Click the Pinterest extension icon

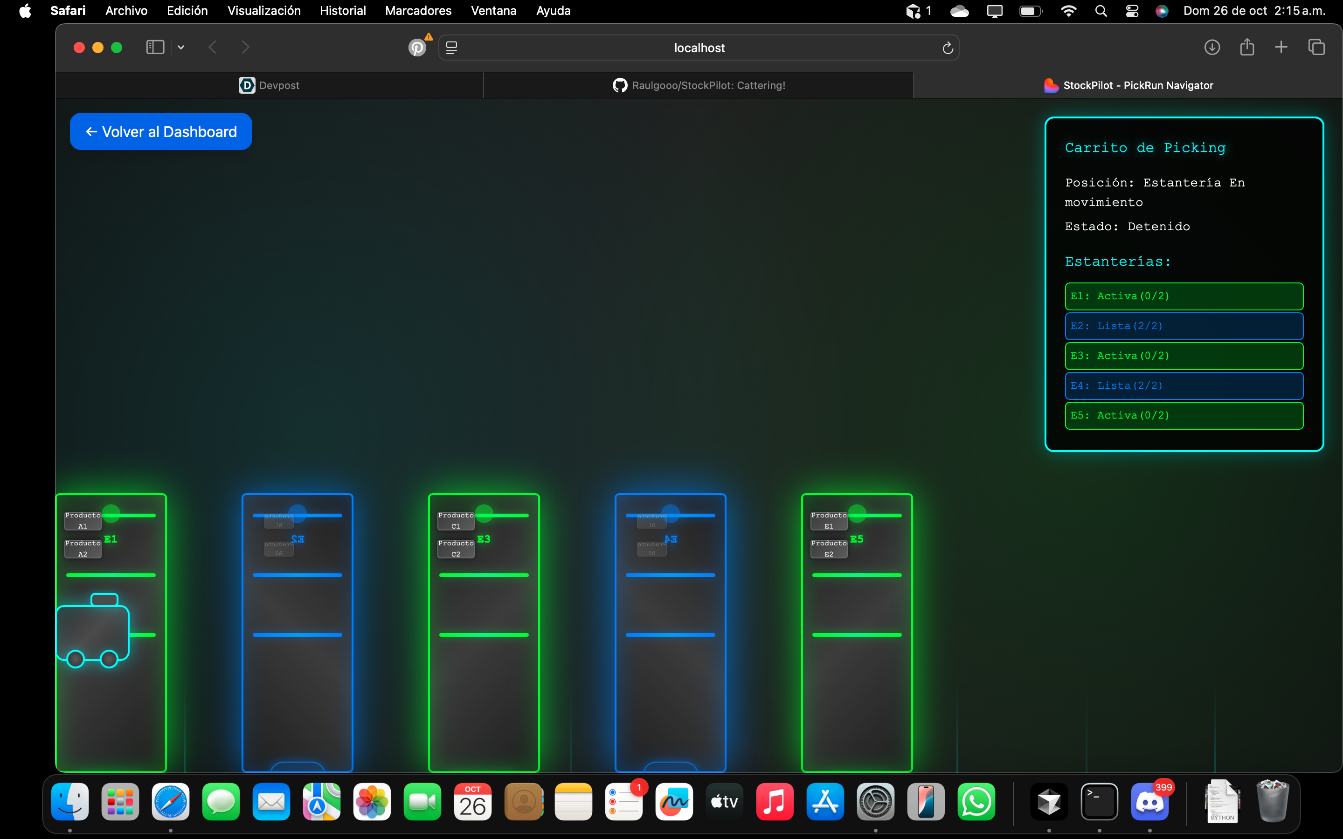[x=417, y=48]
